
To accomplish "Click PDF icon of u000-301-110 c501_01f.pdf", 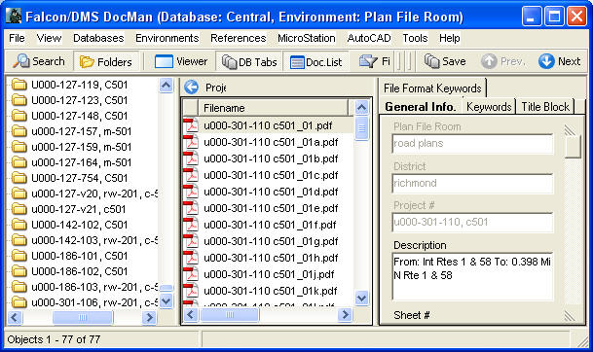I will coord(191,225).
